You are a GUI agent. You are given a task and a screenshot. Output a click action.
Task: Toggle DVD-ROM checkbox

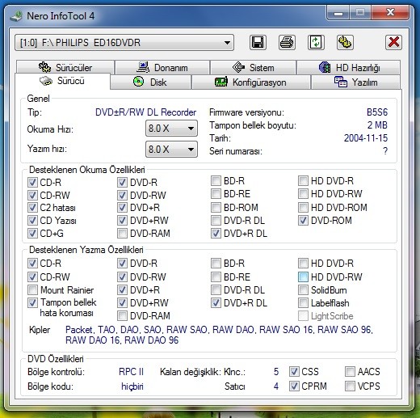pos(303,221)
